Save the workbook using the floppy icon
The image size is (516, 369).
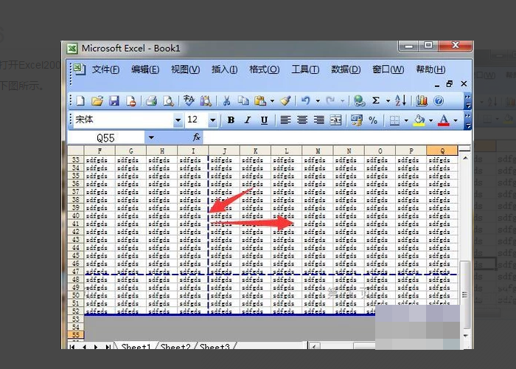pos(114,101)
